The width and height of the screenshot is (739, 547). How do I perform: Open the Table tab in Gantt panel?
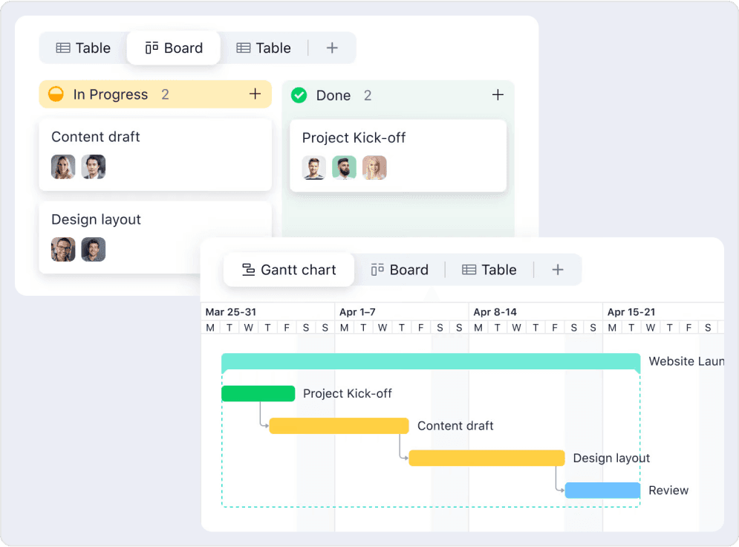coord(489,270)
